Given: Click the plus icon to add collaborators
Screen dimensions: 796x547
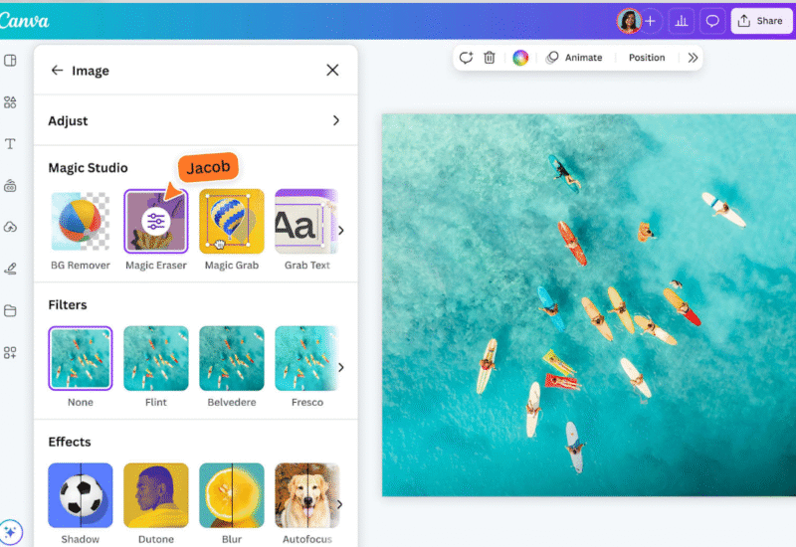Looking at the screenshot, I should pos(651,21).
